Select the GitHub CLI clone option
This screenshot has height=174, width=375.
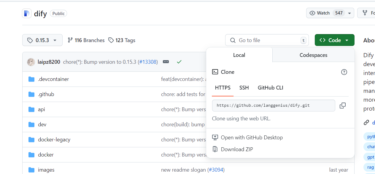click(271, 88)
